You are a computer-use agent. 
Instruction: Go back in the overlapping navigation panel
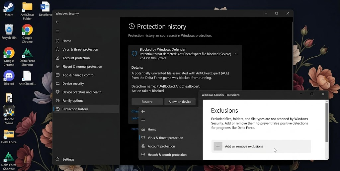(x=143, y=111)
